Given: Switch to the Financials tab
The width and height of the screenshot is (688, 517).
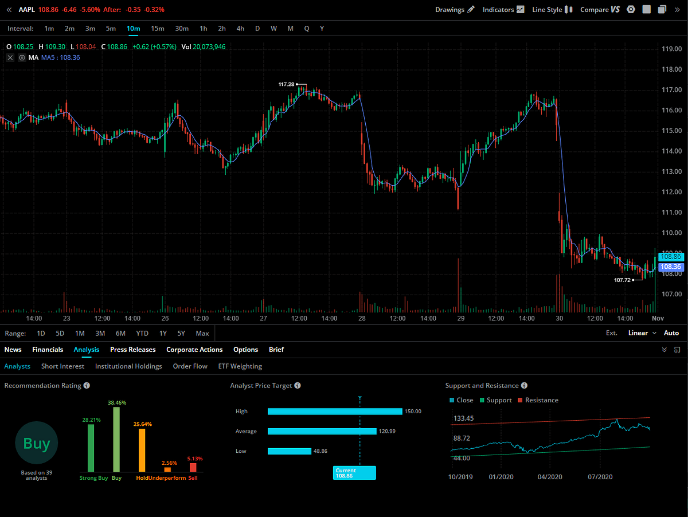Looking at the screenshot, I should click(48, 350).
